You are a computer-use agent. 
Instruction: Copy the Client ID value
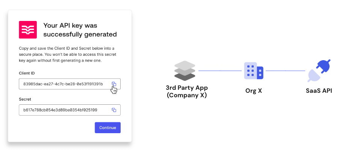pyautogui.click(x=114, y=84)
